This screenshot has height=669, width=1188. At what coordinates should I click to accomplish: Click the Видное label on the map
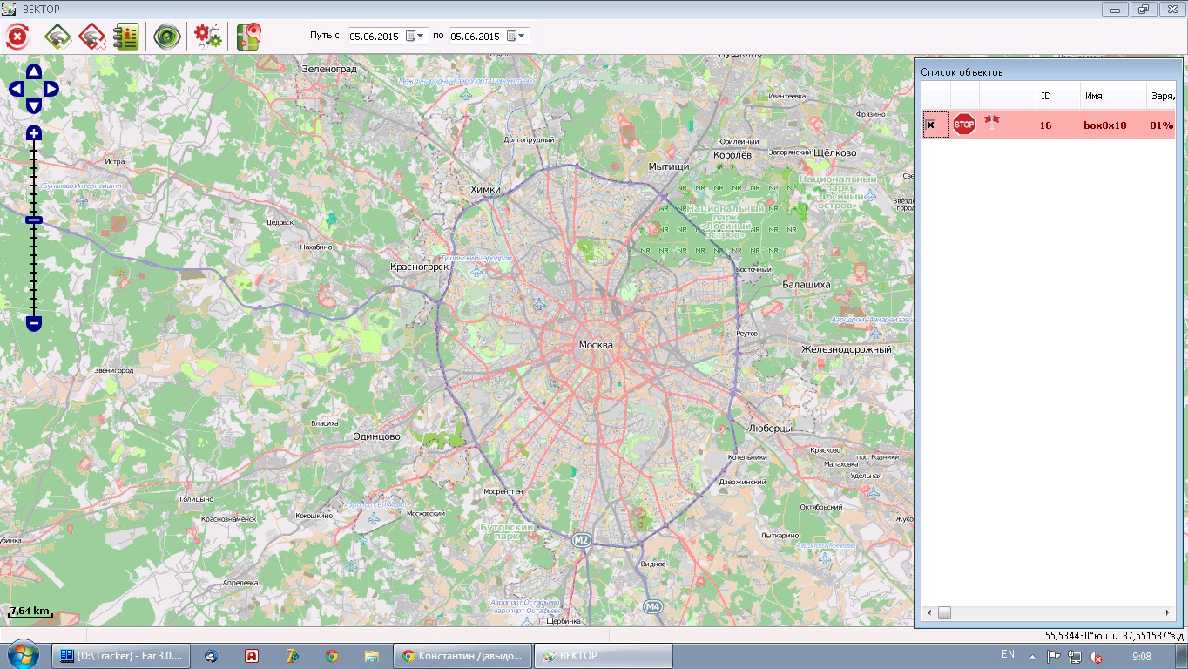click(653, 564)
